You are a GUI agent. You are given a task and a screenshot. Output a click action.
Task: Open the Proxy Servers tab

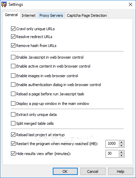click(x=51, y=15)
